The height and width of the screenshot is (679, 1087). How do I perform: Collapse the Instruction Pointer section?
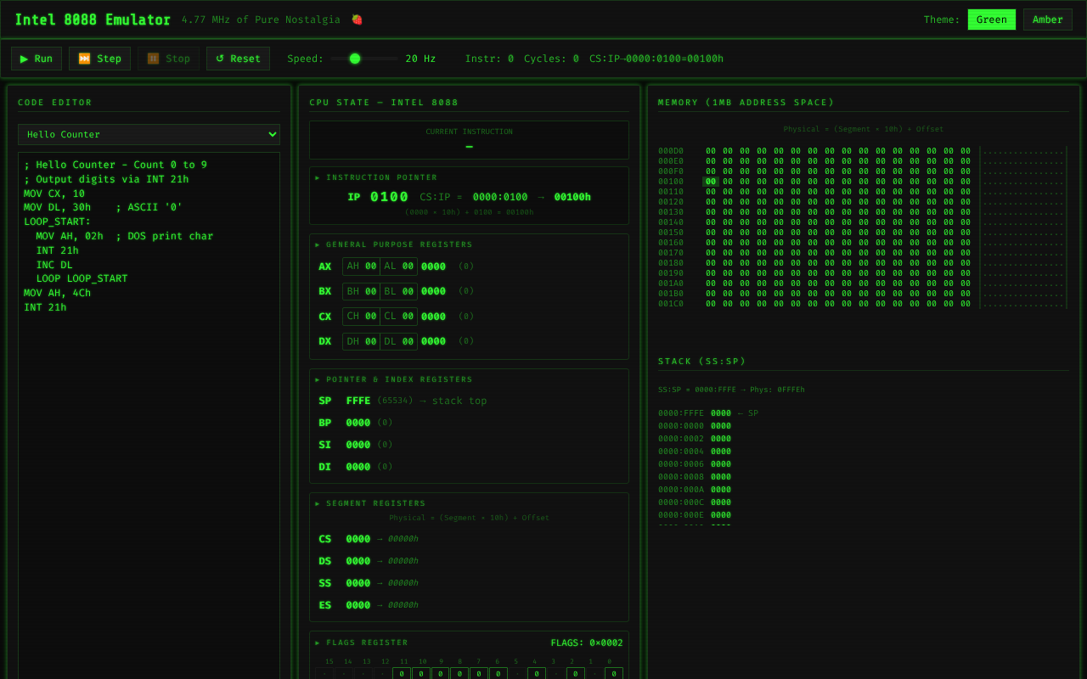tap(376, 177)
